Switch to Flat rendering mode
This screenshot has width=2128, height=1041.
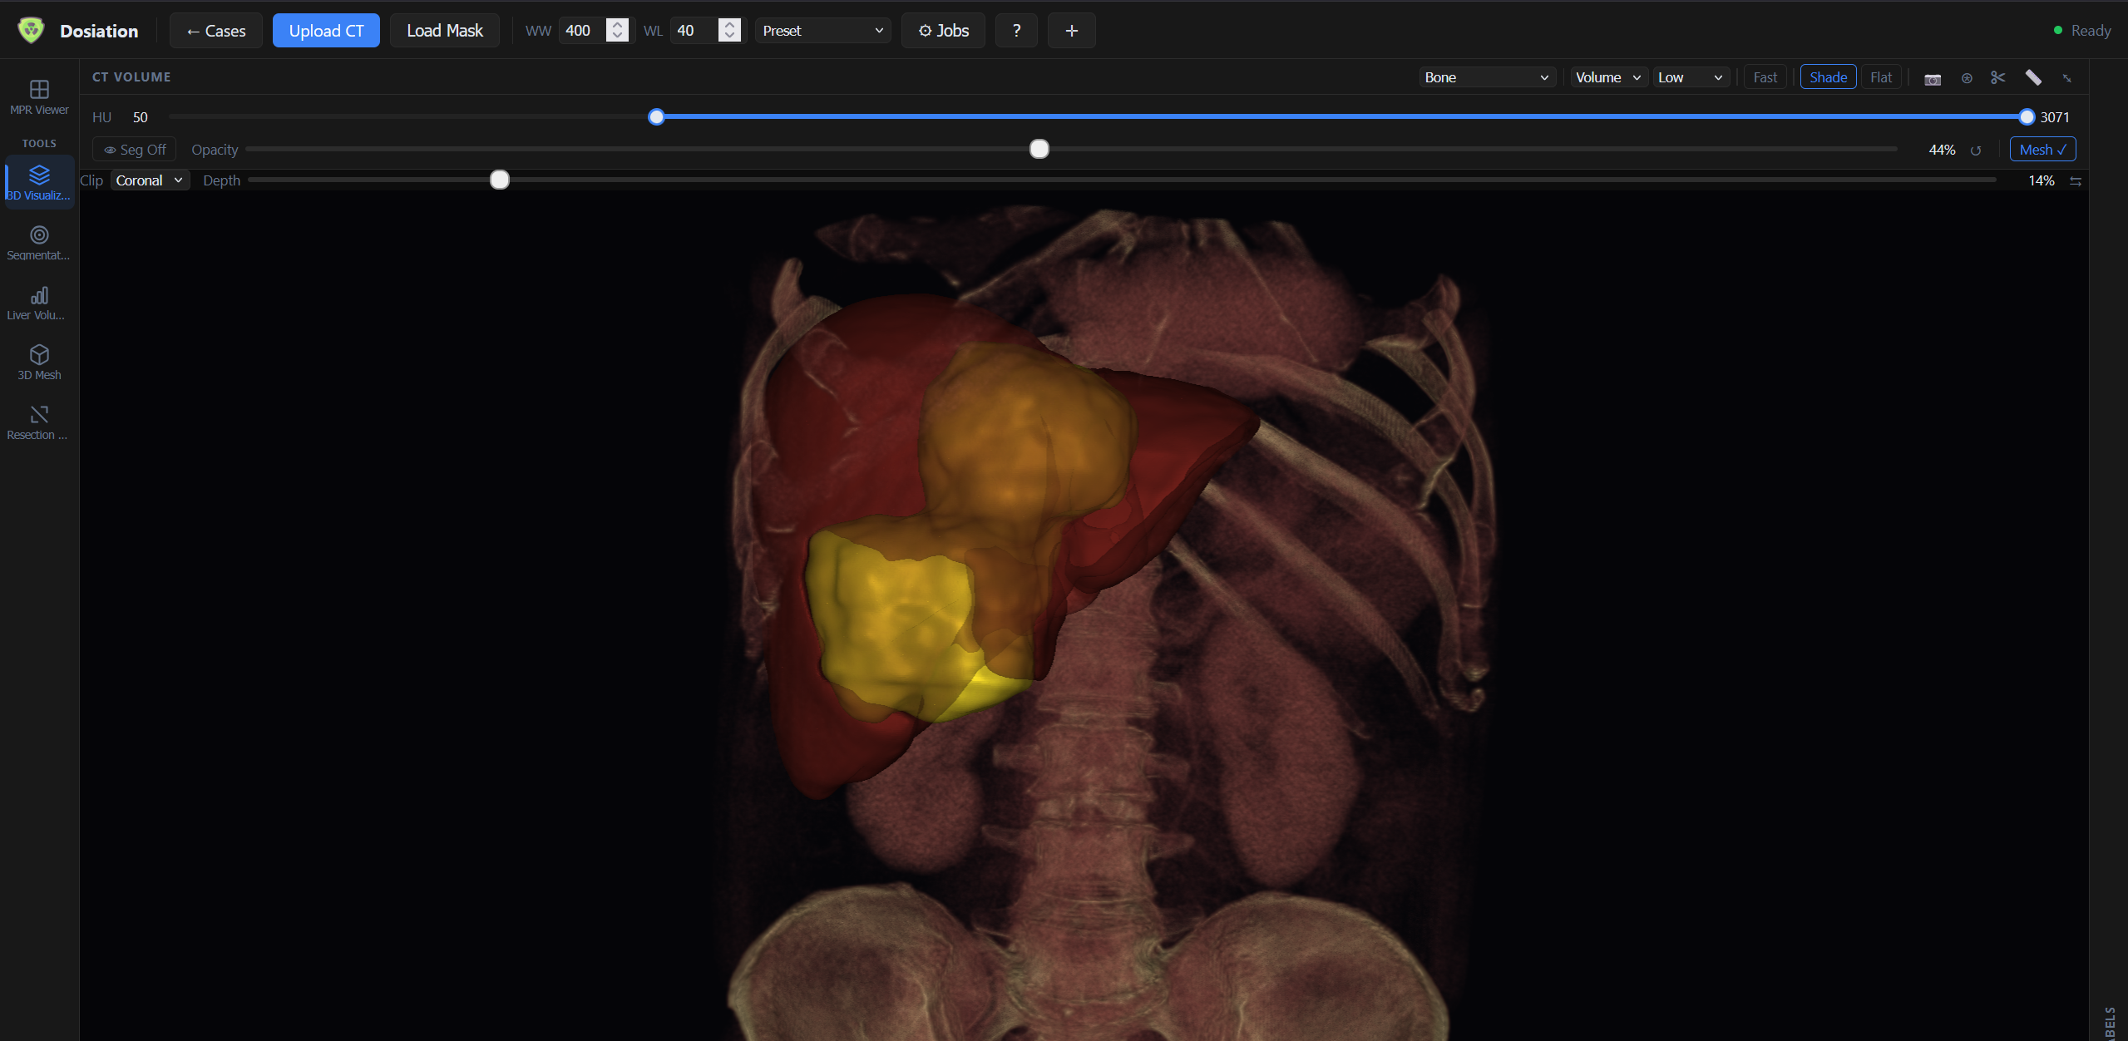point(1880,77)
